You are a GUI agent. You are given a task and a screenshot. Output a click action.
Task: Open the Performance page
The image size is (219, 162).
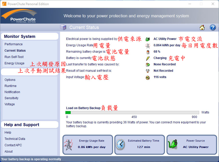coord(13,44)
